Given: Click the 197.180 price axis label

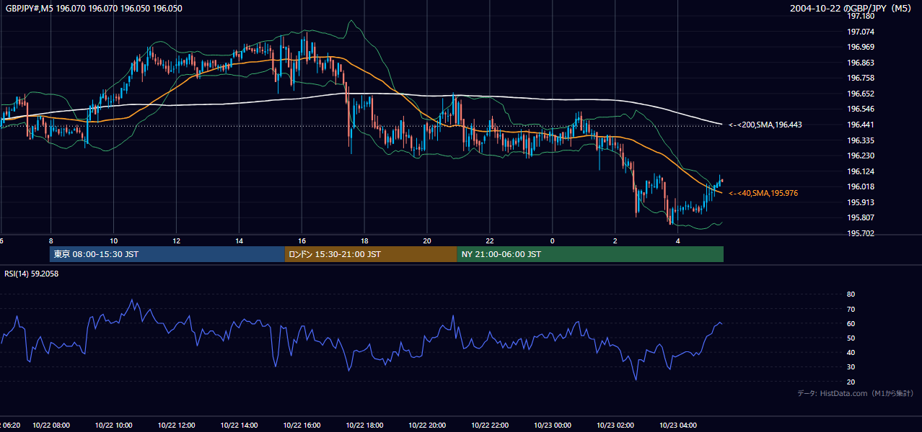Looking at the screenshot, I should [860, 17].
